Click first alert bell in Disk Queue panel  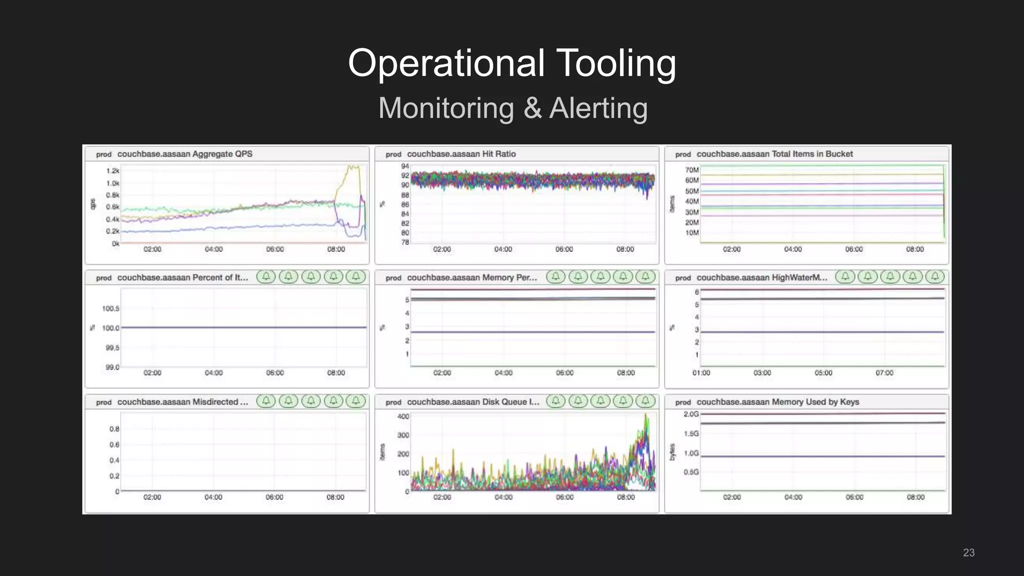555,401
